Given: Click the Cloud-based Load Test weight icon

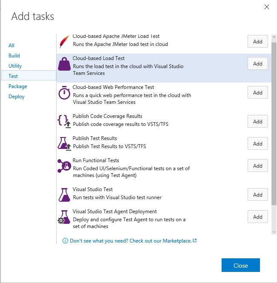Looking at the screenshot, I should click(x=64, y=64).
